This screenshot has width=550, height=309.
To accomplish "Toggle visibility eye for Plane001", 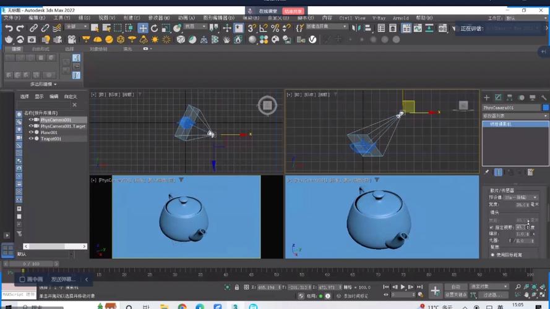I will [31, 132].
